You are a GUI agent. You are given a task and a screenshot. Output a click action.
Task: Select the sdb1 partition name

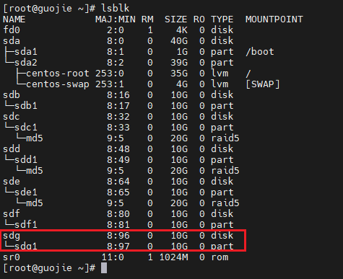pos(26,106)
